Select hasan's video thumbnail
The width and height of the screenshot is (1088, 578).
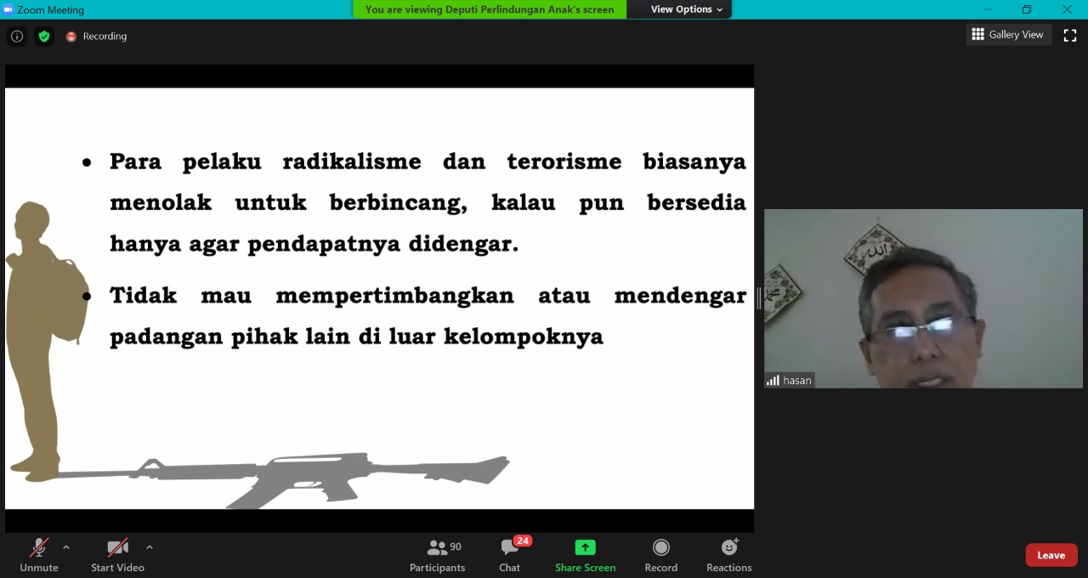923,297
